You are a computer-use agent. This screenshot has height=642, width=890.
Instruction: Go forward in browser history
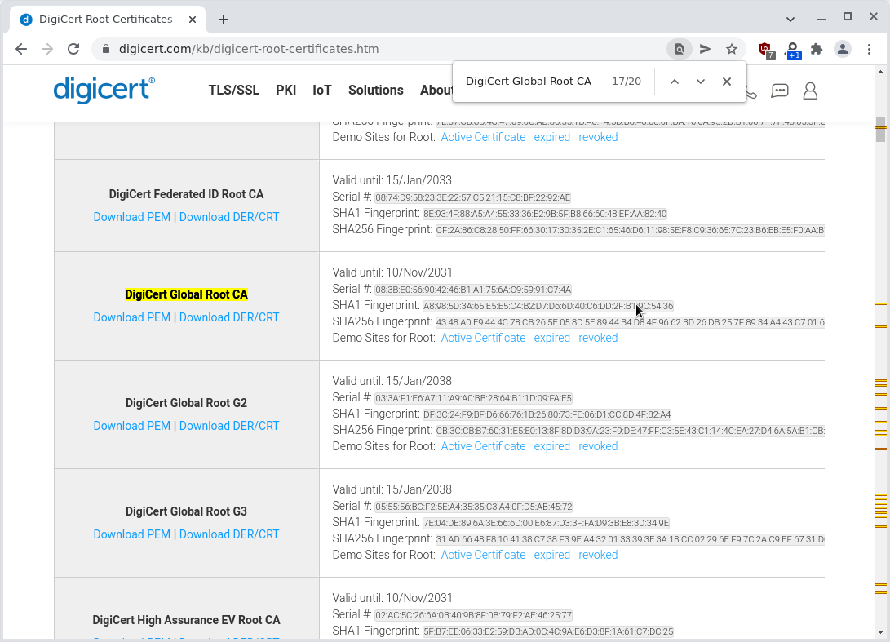pyautogui.click(x=47, y=49)
